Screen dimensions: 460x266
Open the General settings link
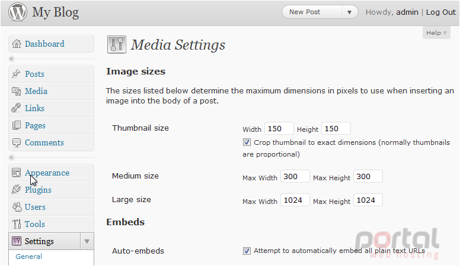click(x=28, y=257)
